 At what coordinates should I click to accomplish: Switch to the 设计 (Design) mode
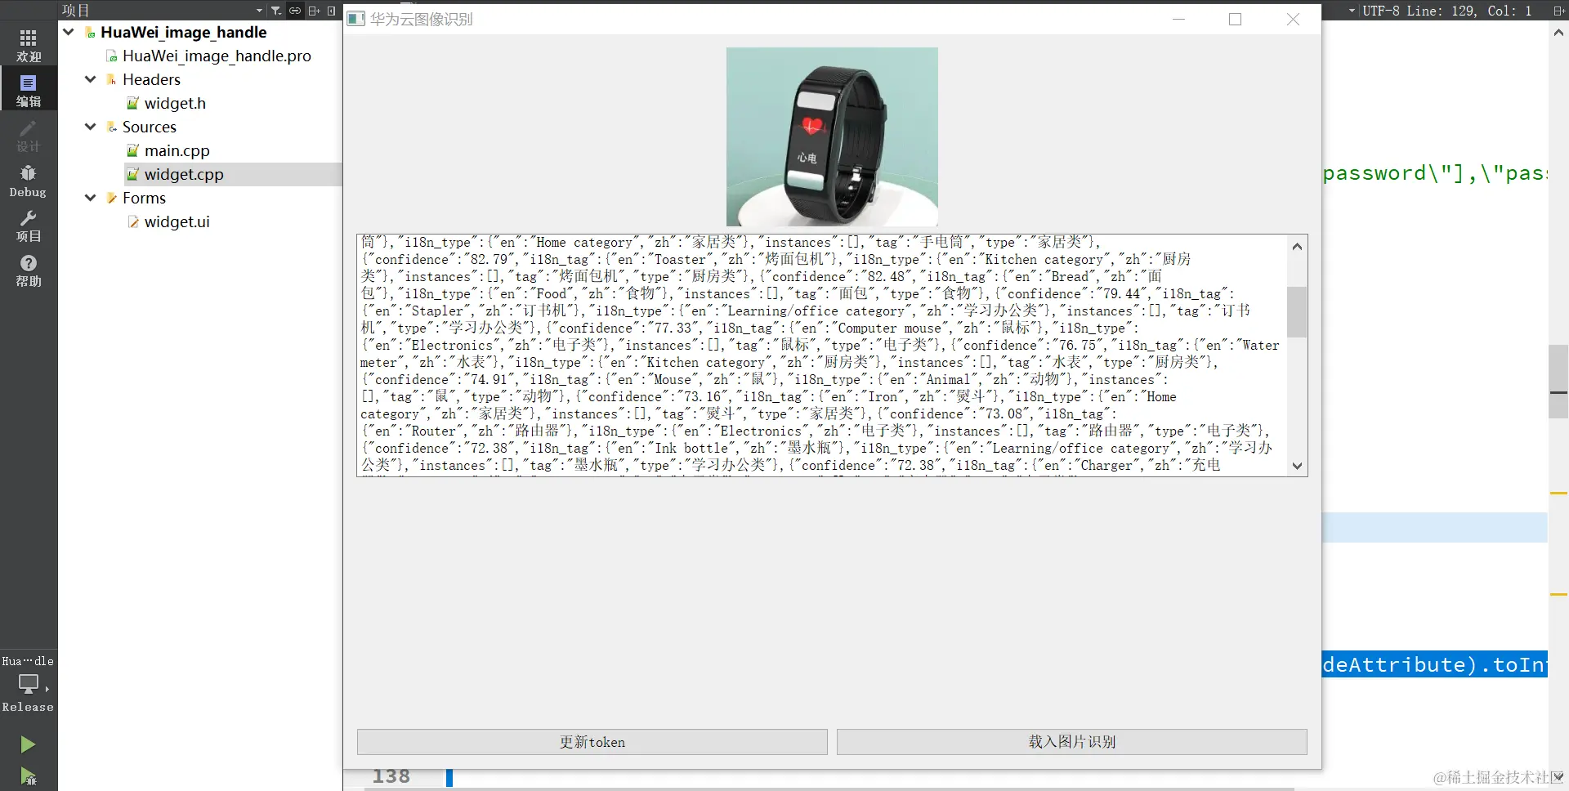(x=28, y=136)
